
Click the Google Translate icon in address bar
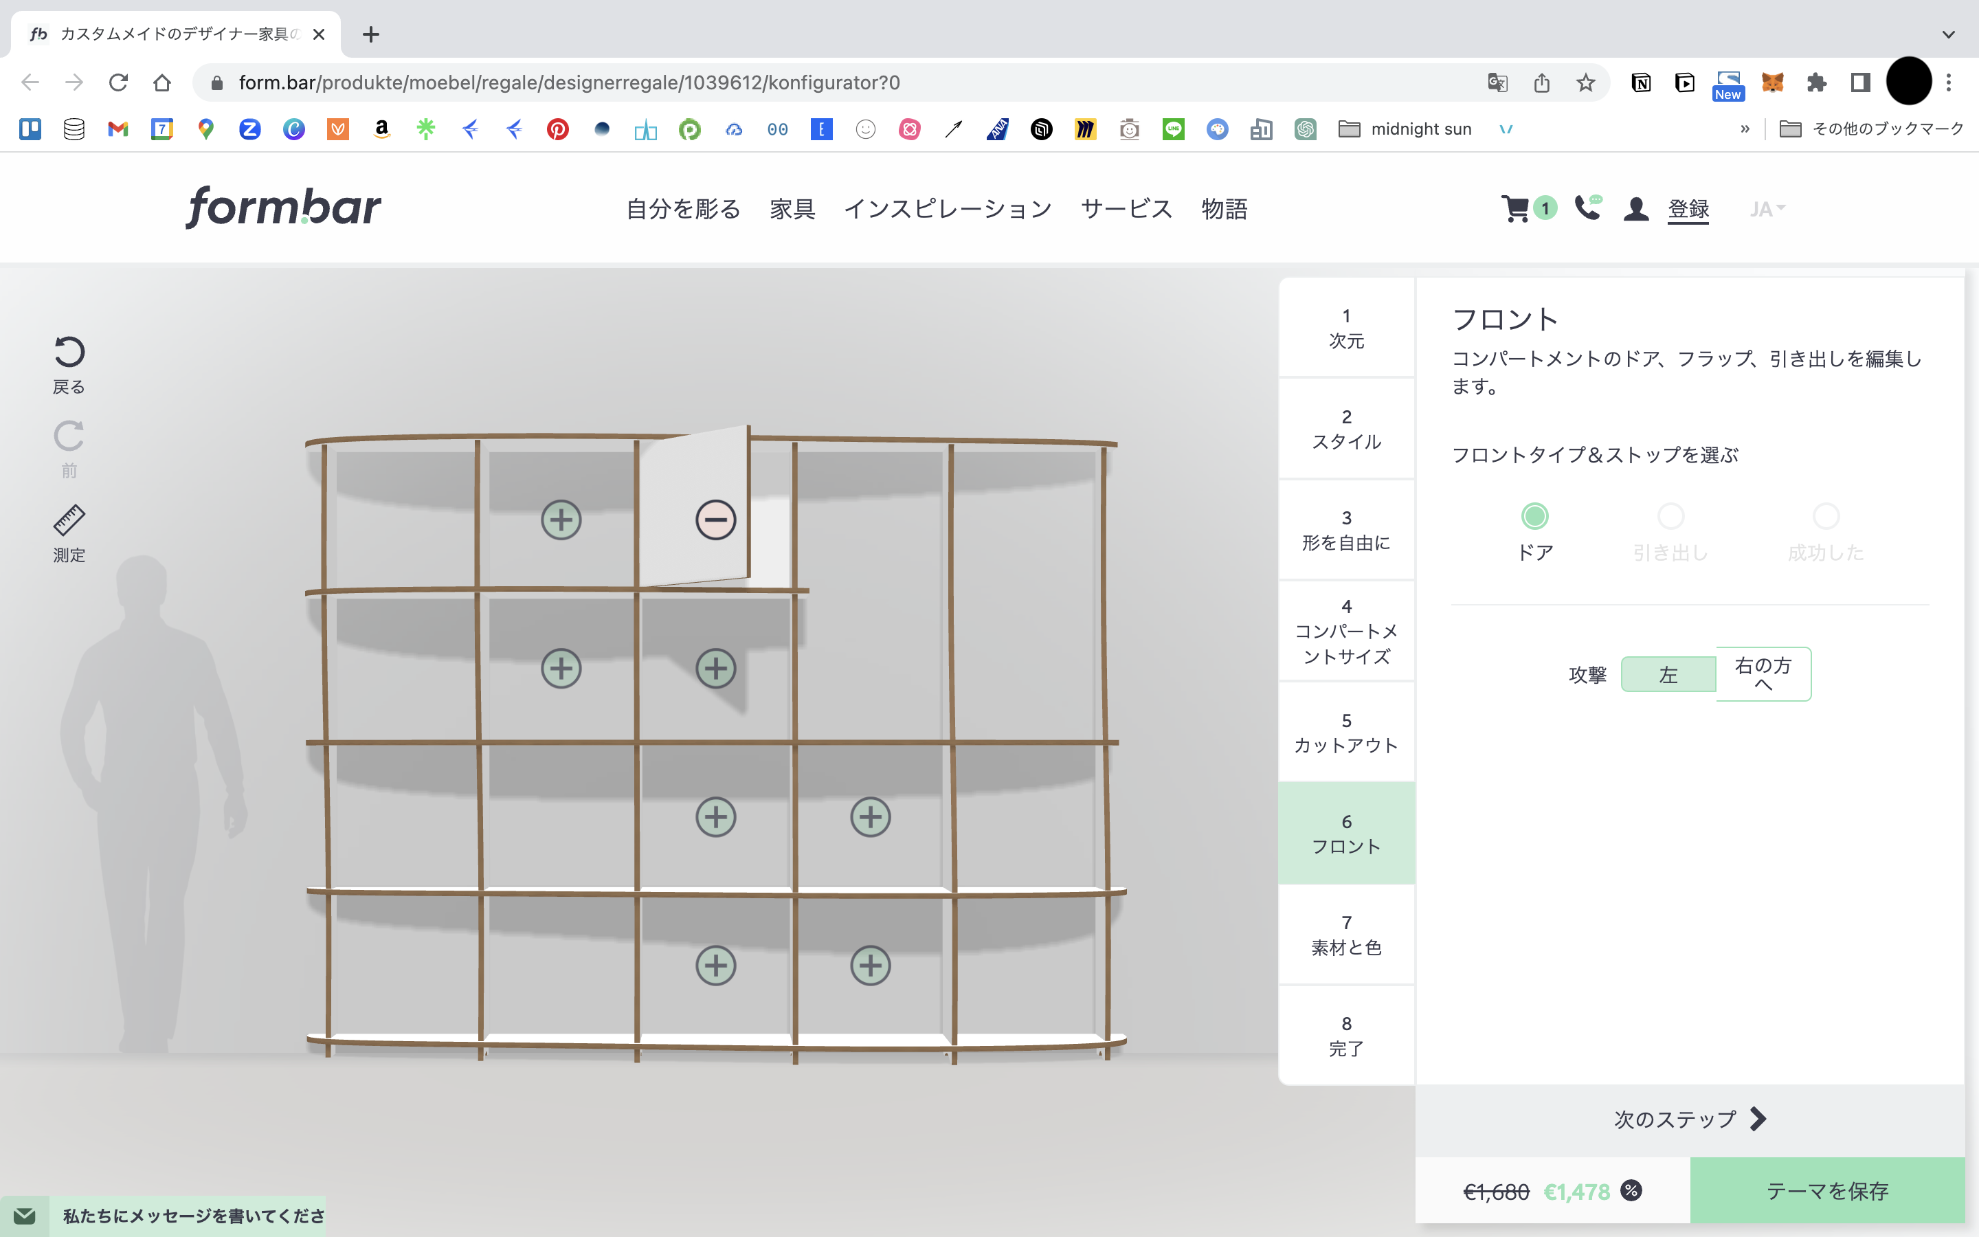(1497, 82)
